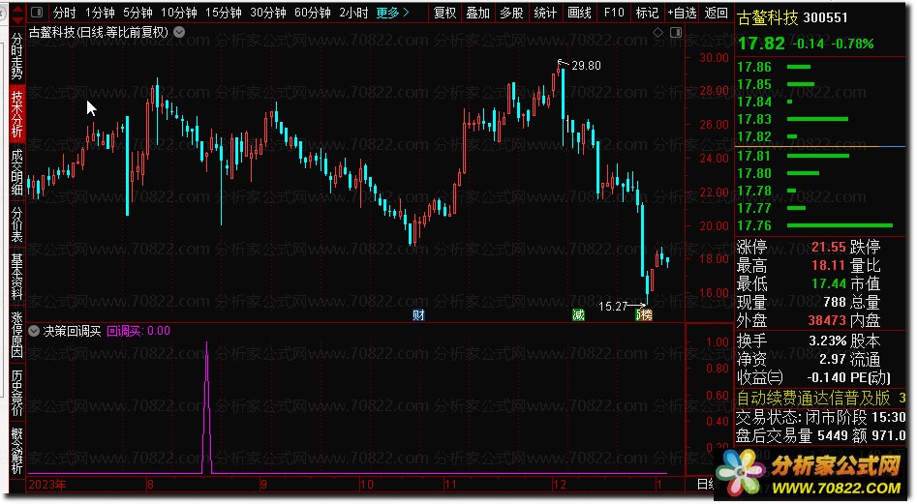Open the 历史竞价 sidebar tab
The image size is (917, 504).
tap(17, 393)
